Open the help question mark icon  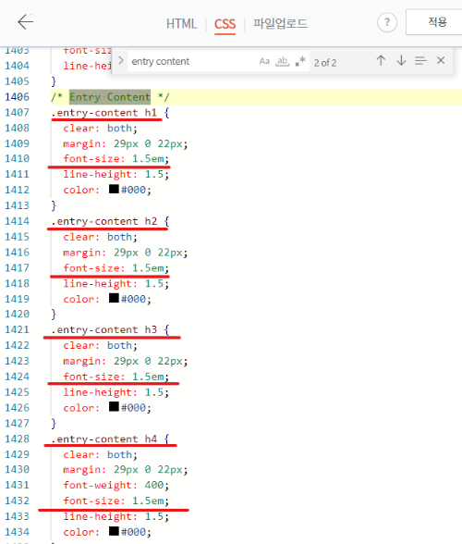[x=387, y=22]
